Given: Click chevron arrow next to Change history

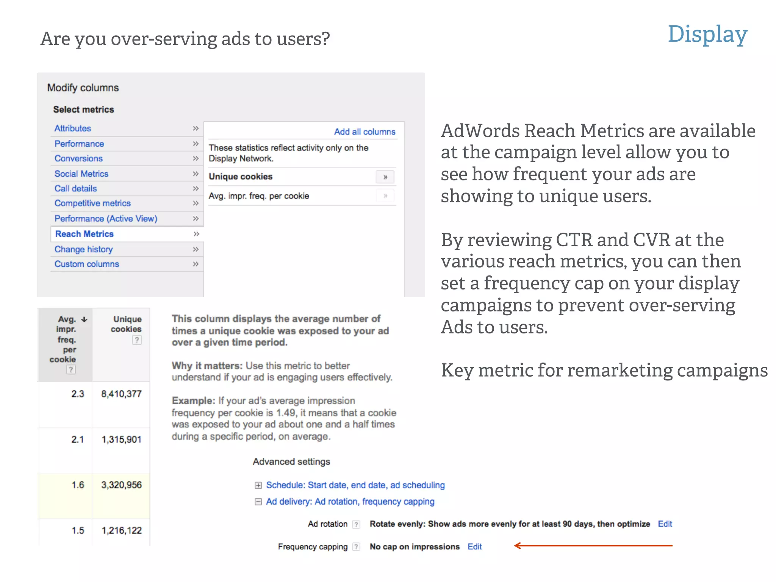Looking at the screenshot, I should 196,249.
